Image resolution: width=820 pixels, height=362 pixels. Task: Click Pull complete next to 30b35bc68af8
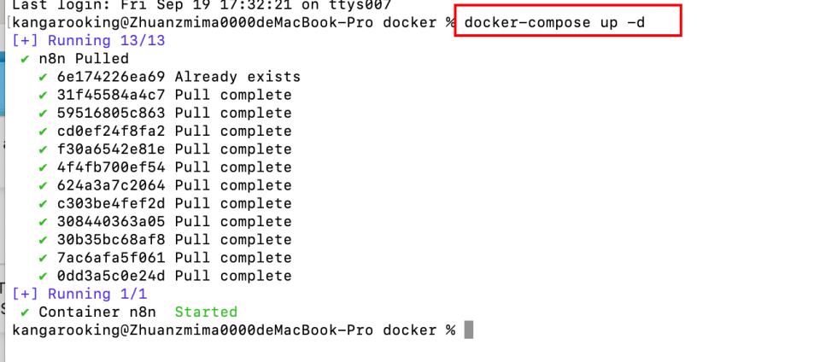pos(233,240)
